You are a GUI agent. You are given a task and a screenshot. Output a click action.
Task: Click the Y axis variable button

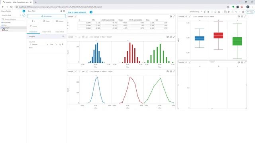tap(33, 21)
